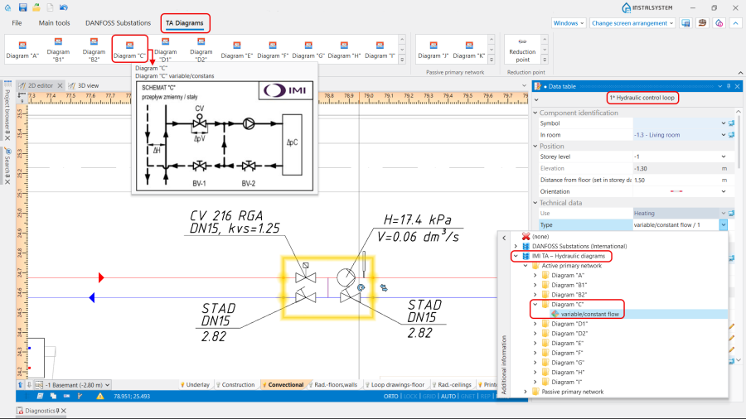
Task: Open Change screen arrangement menu
Action: pos(632,23)
